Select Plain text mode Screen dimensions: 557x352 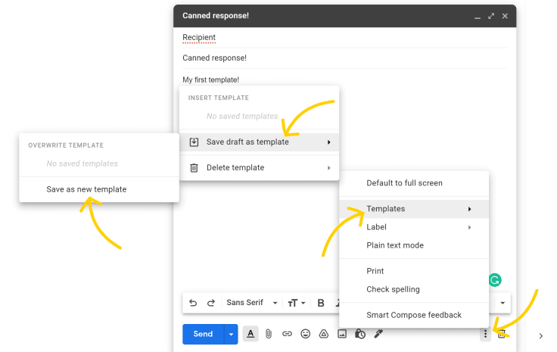point(414,245)
